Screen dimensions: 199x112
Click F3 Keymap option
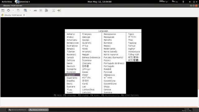[83, 95]
